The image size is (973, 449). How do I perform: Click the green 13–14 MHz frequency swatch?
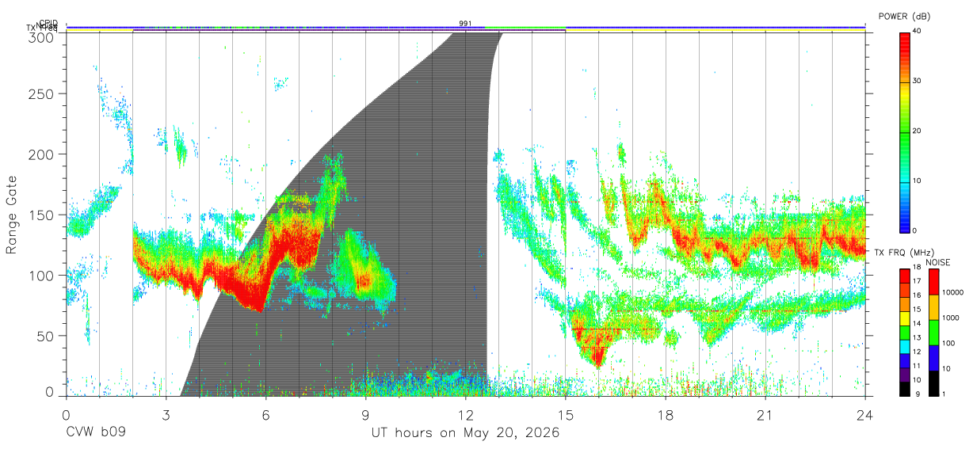pos(904,331)
